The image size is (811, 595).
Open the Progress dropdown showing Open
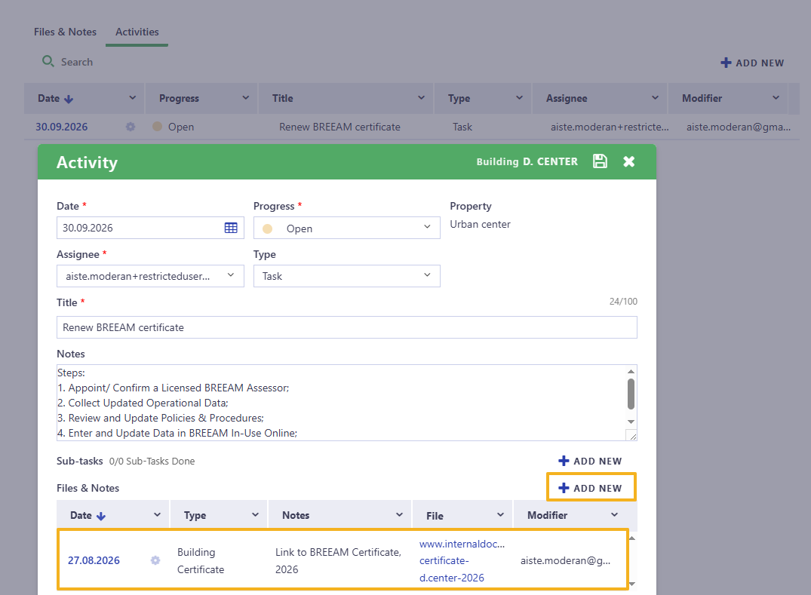tap(346, 228)
